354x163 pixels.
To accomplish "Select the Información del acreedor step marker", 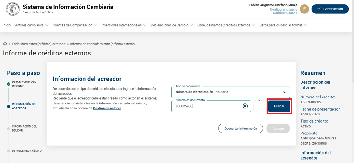I will [x=8, y=106].
